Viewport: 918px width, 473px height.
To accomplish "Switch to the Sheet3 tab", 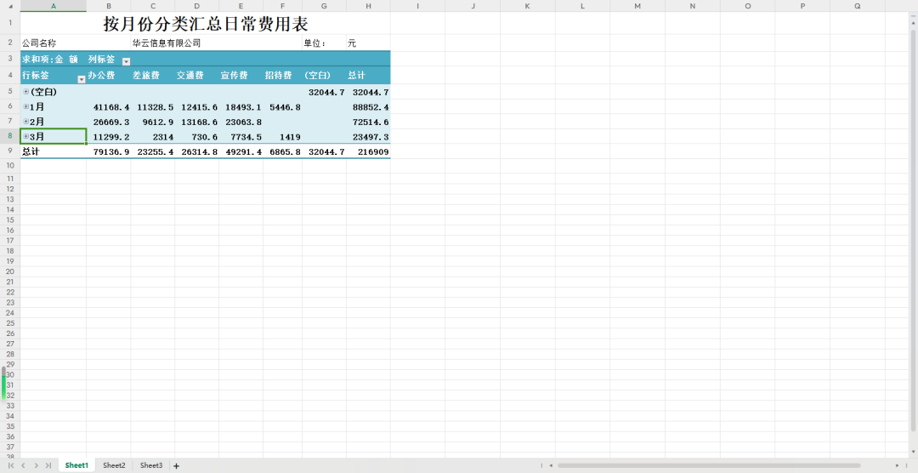I will (x=151, y=465).
